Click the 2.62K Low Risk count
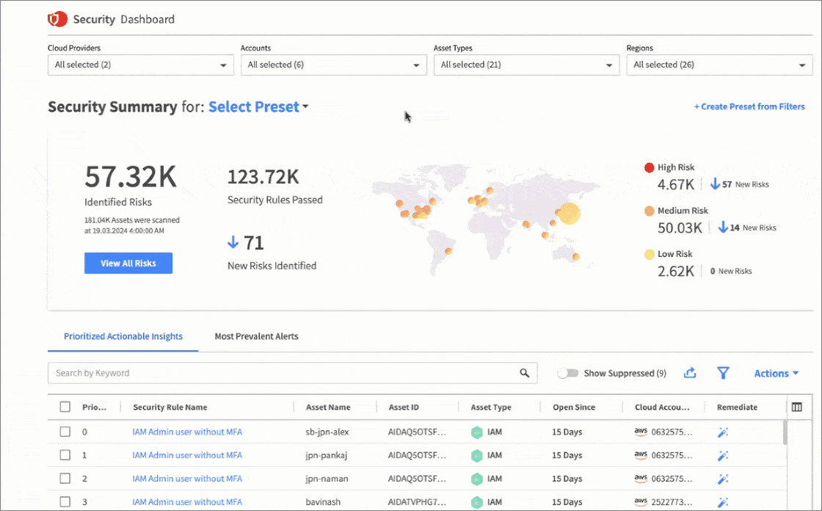This screenshot has width=822, height=511. pyautogui.click(x=676, y=271)
